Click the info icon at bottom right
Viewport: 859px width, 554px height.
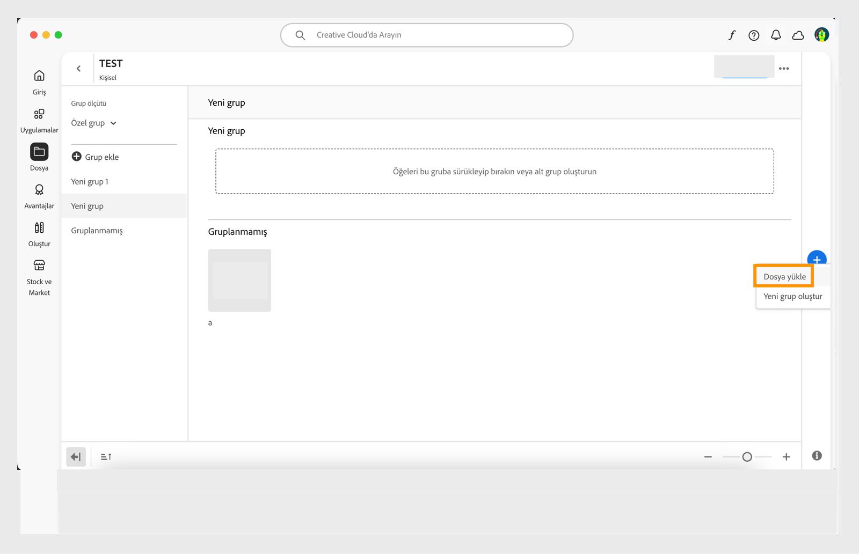817,456
